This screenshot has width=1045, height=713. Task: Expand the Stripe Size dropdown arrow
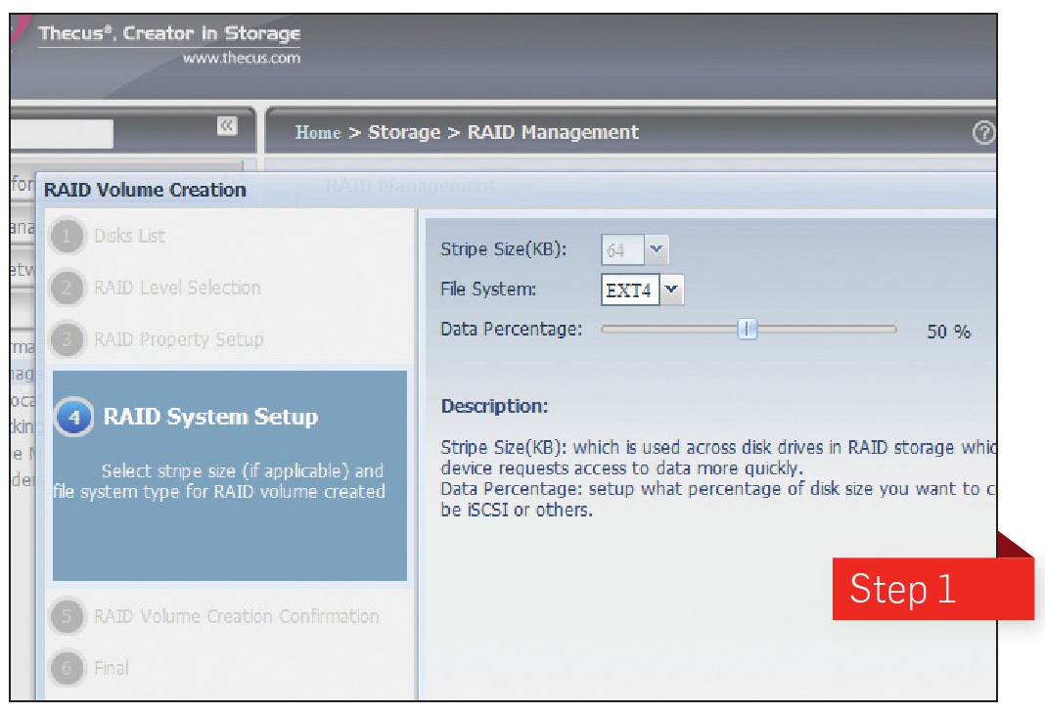[657, 250]
